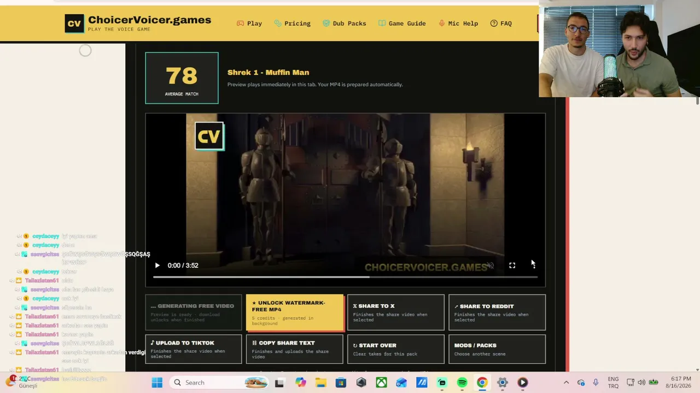
Task: Open Dub Packs in the top navigation
Action: click(x=345, y=23)
